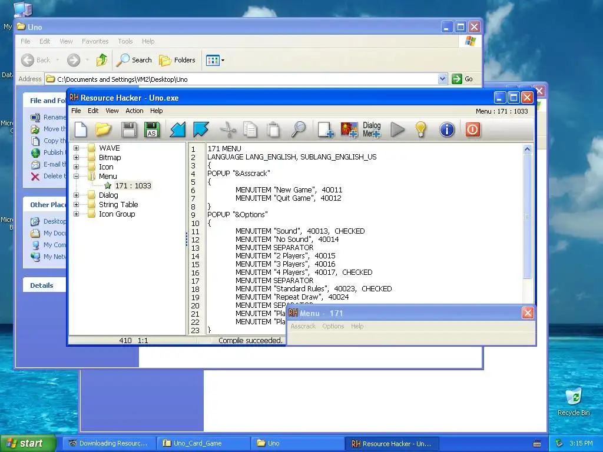Click Back arrow in Uno explorer window
The image size is (603, 452).
coord(35,60)
